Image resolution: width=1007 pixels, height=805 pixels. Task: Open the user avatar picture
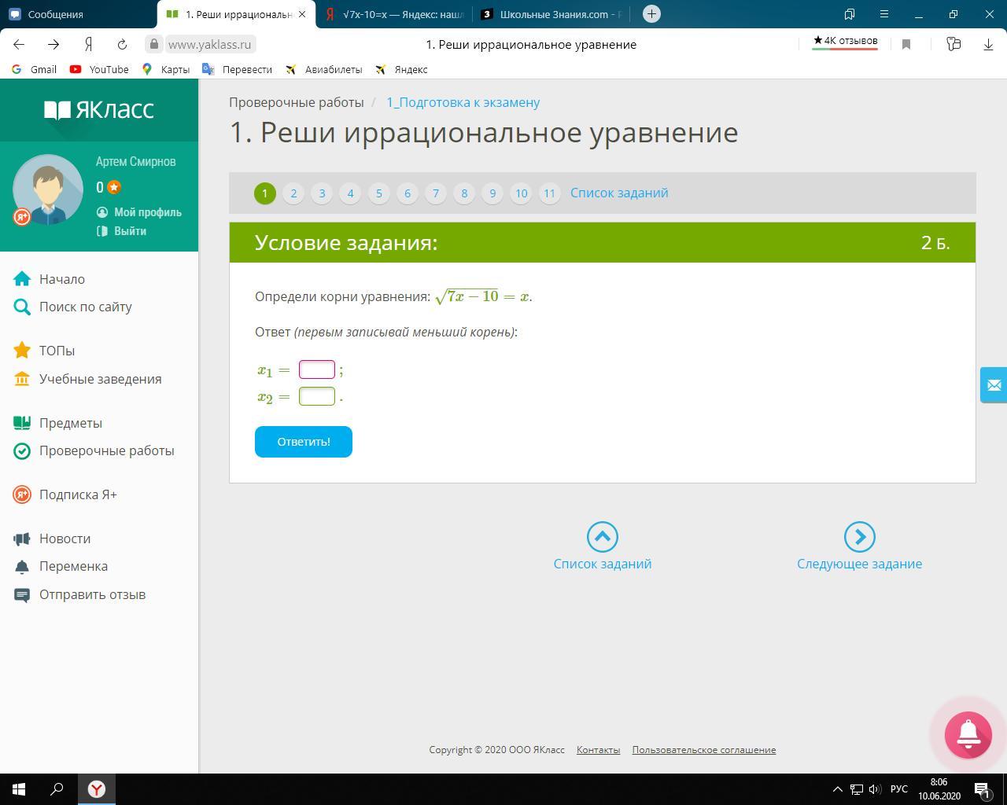pos(48,189)
